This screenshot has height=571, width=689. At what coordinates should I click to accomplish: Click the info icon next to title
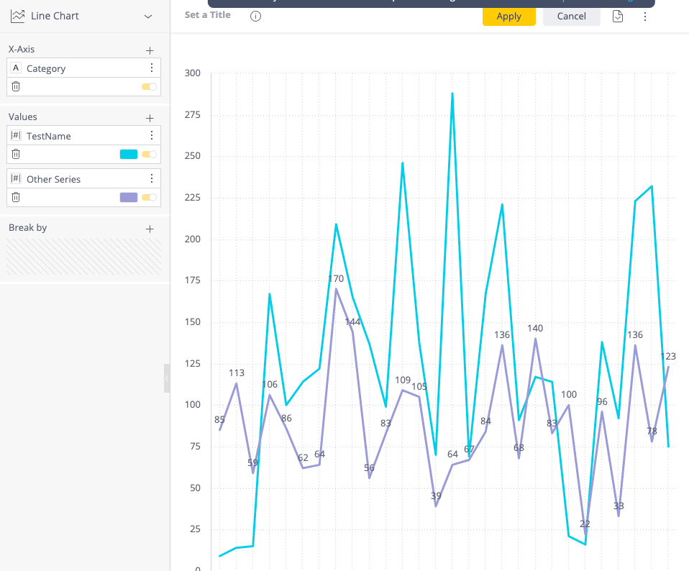point(255,16)
